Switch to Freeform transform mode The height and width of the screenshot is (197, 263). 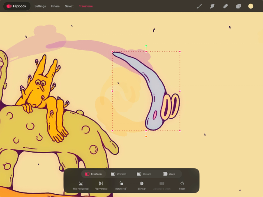93,174
